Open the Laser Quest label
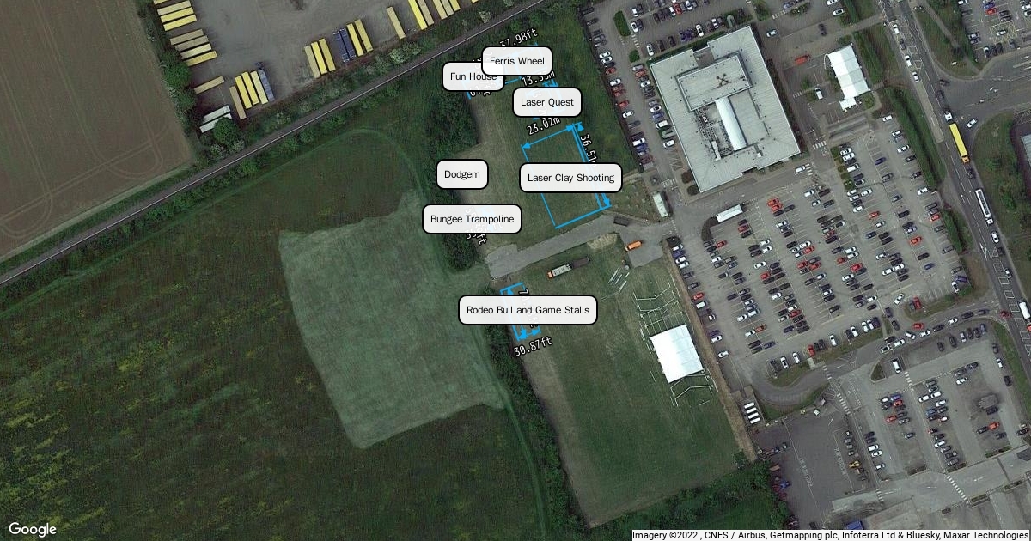This screenshot has height=541, width=1031. 547,102
